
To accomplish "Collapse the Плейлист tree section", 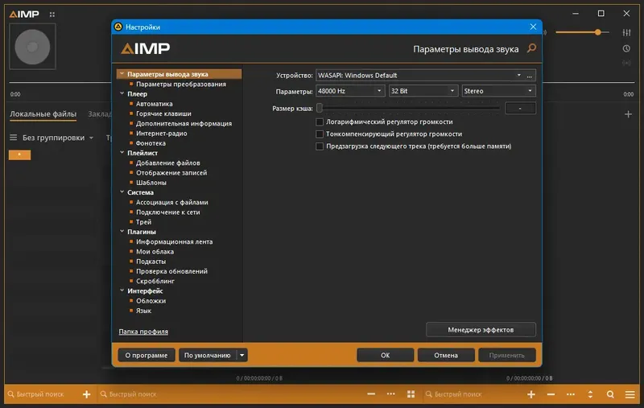I will point(122,153).
